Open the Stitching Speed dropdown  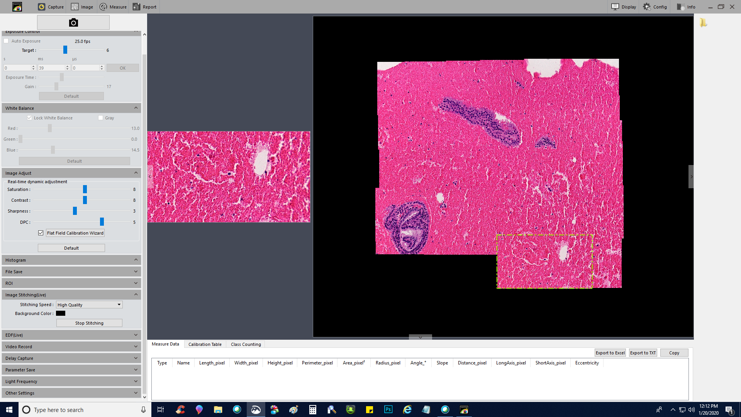[89, 305]
